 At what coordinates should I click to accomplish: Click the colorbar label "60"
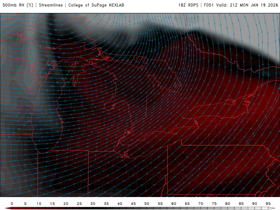pos(174,204)
